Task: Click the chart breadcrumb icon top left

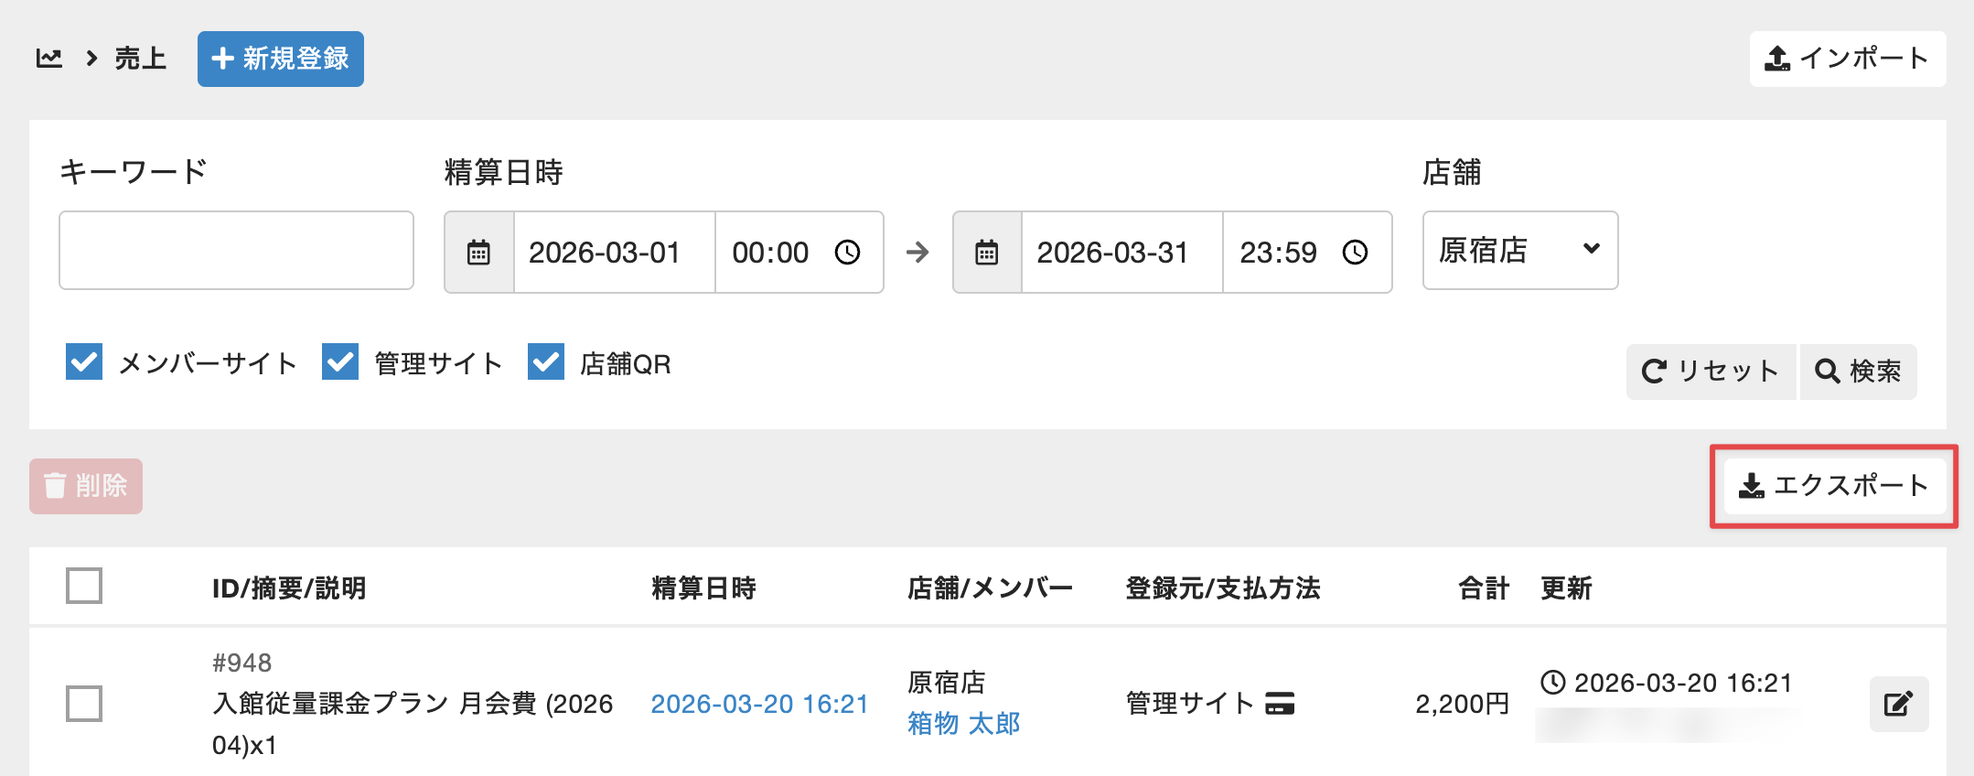Action: (48, 58)
